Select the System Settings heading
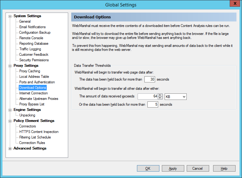This screenshot has width=242, height=178. pyautogui.click(x=27, y=16)
